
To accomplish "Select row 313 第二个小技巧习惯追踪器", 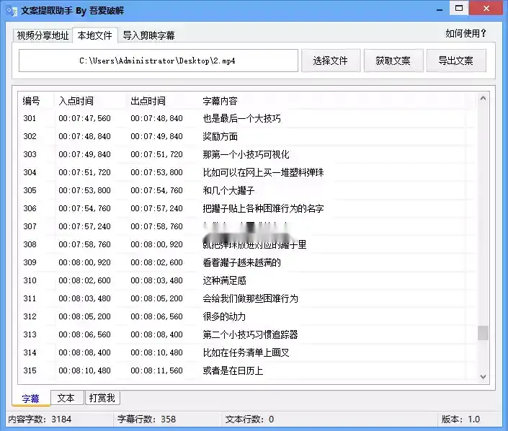I will tap(250, 334).
